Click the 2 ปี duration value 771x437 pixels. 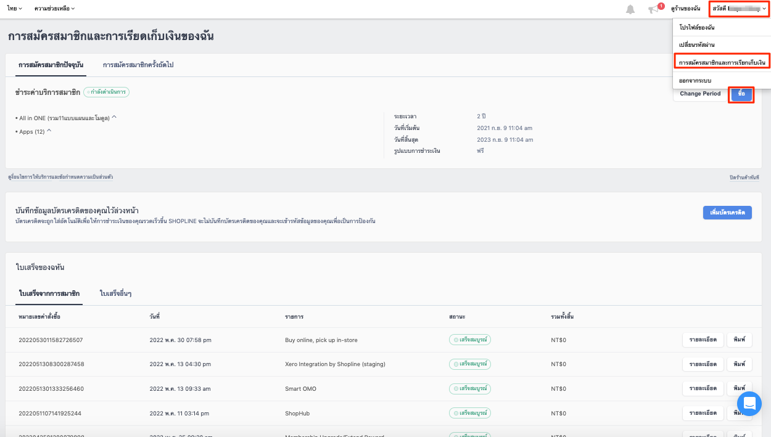pyautogui.click(x=482, y=116)
